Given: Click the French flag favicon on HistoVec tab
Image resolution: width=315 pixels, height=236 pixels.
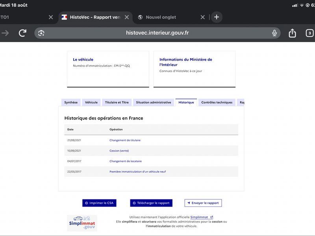Looking at the screenshot, I should 64,17.
